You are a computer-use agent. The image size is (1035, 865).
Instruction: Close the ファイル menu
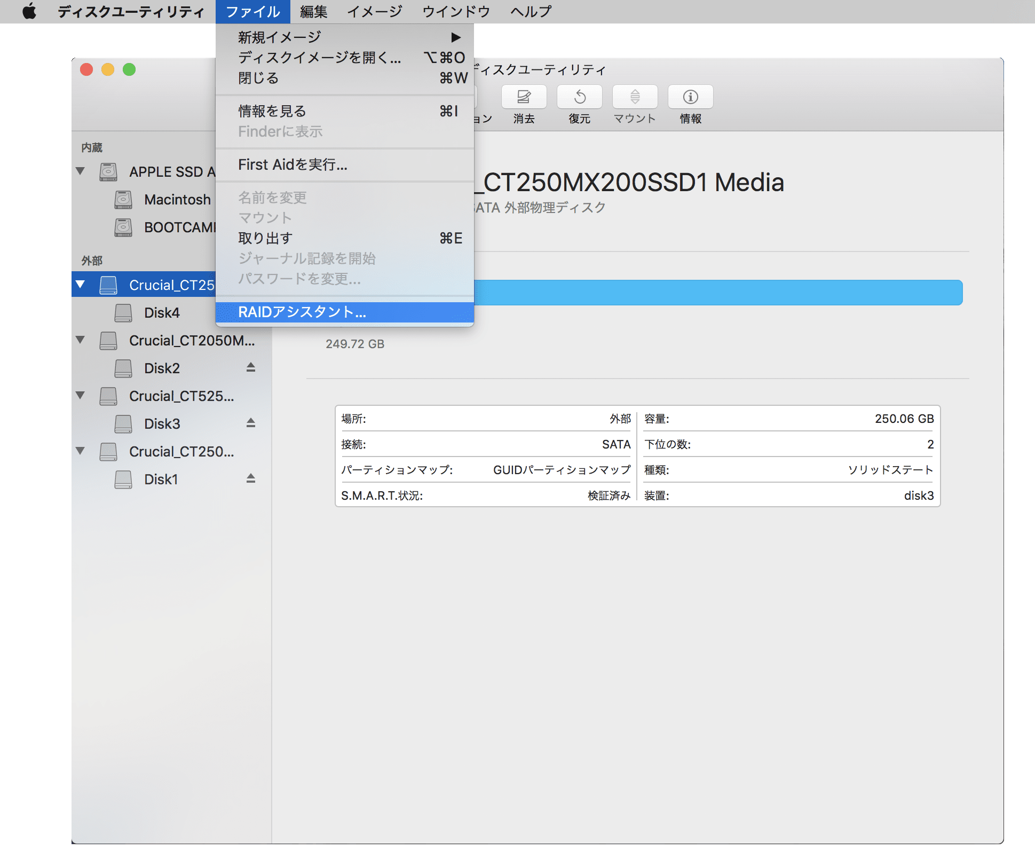click(x=253, y=11)
